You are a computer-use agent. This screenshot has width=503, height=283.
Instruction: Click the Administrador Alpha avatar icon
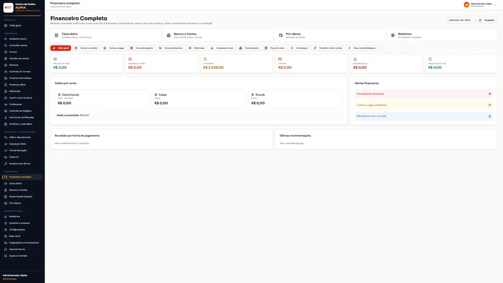(x=466, y=5)
